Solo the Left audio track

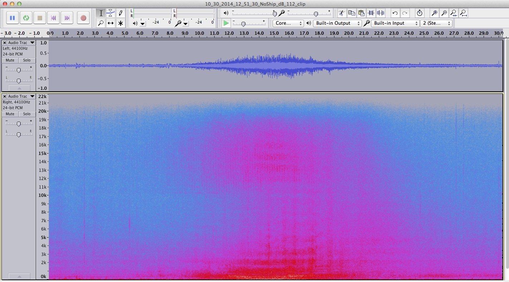click(x=27, y=60)
